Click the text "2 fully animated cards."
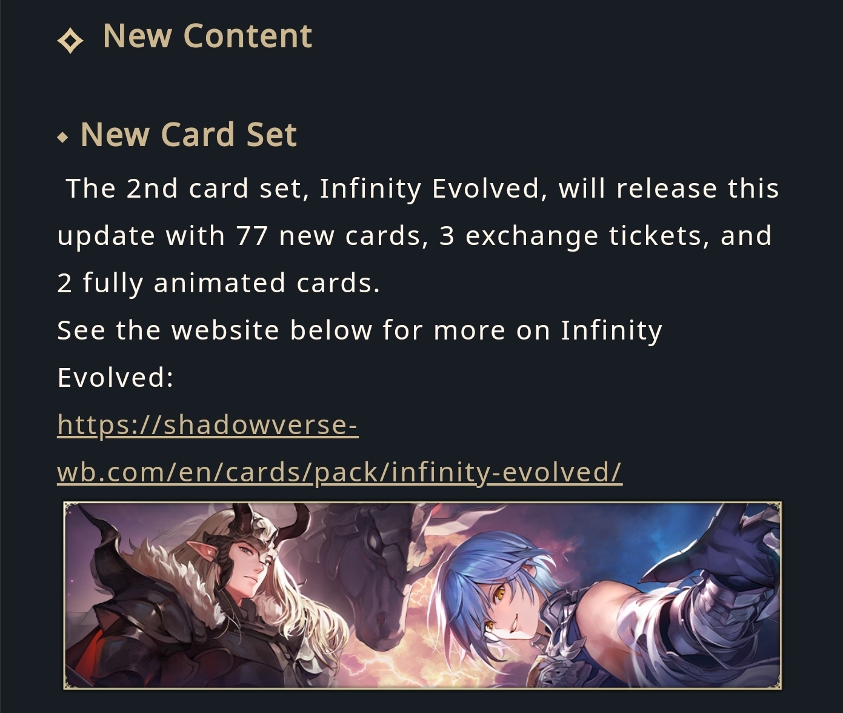 coord(219,283)
